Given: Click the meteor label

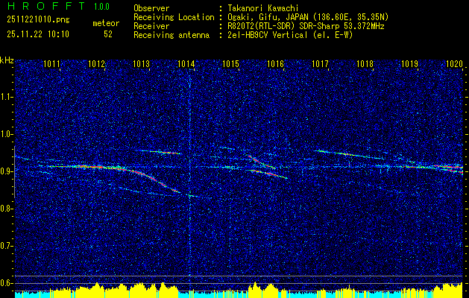Looking at the screenshot, I should pyautogui.click(x=106, y=23).
